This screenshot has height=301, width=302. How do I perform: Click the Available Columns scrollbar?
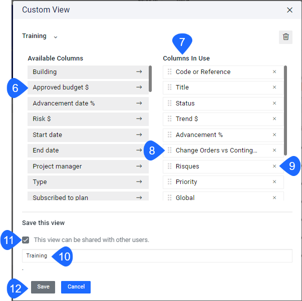[x=150, y=79]
